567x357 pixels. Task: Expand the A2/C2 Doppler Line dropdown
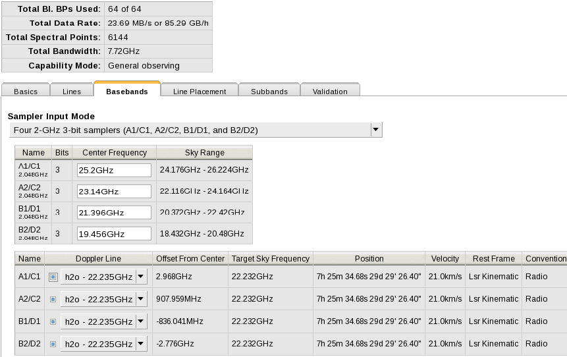pyautogui.click(x=141, y=299)
